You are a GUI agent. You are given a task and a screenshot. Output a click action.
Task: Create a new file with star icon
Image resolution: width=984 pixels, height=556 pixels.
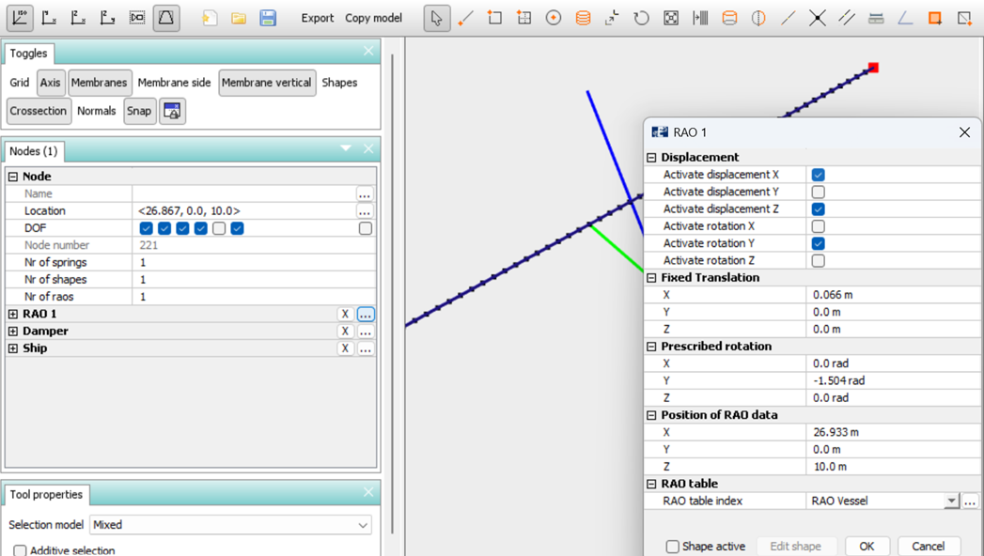click(x=210, y=18)
